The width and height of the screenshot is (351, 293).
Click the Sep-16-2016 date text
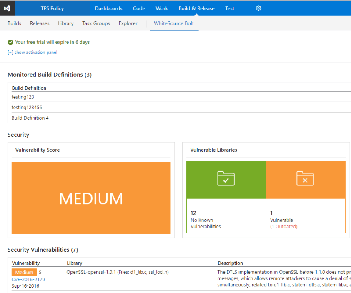pos(25,286)
